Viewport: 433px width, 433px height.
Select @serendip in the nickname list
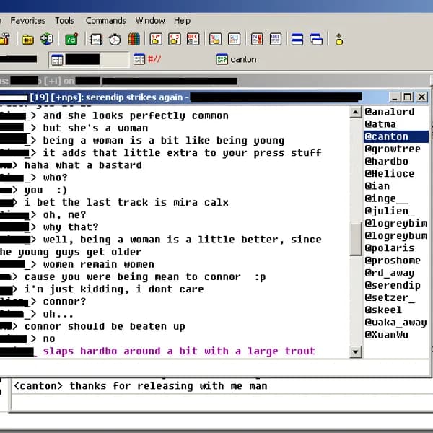pos(392,285)
